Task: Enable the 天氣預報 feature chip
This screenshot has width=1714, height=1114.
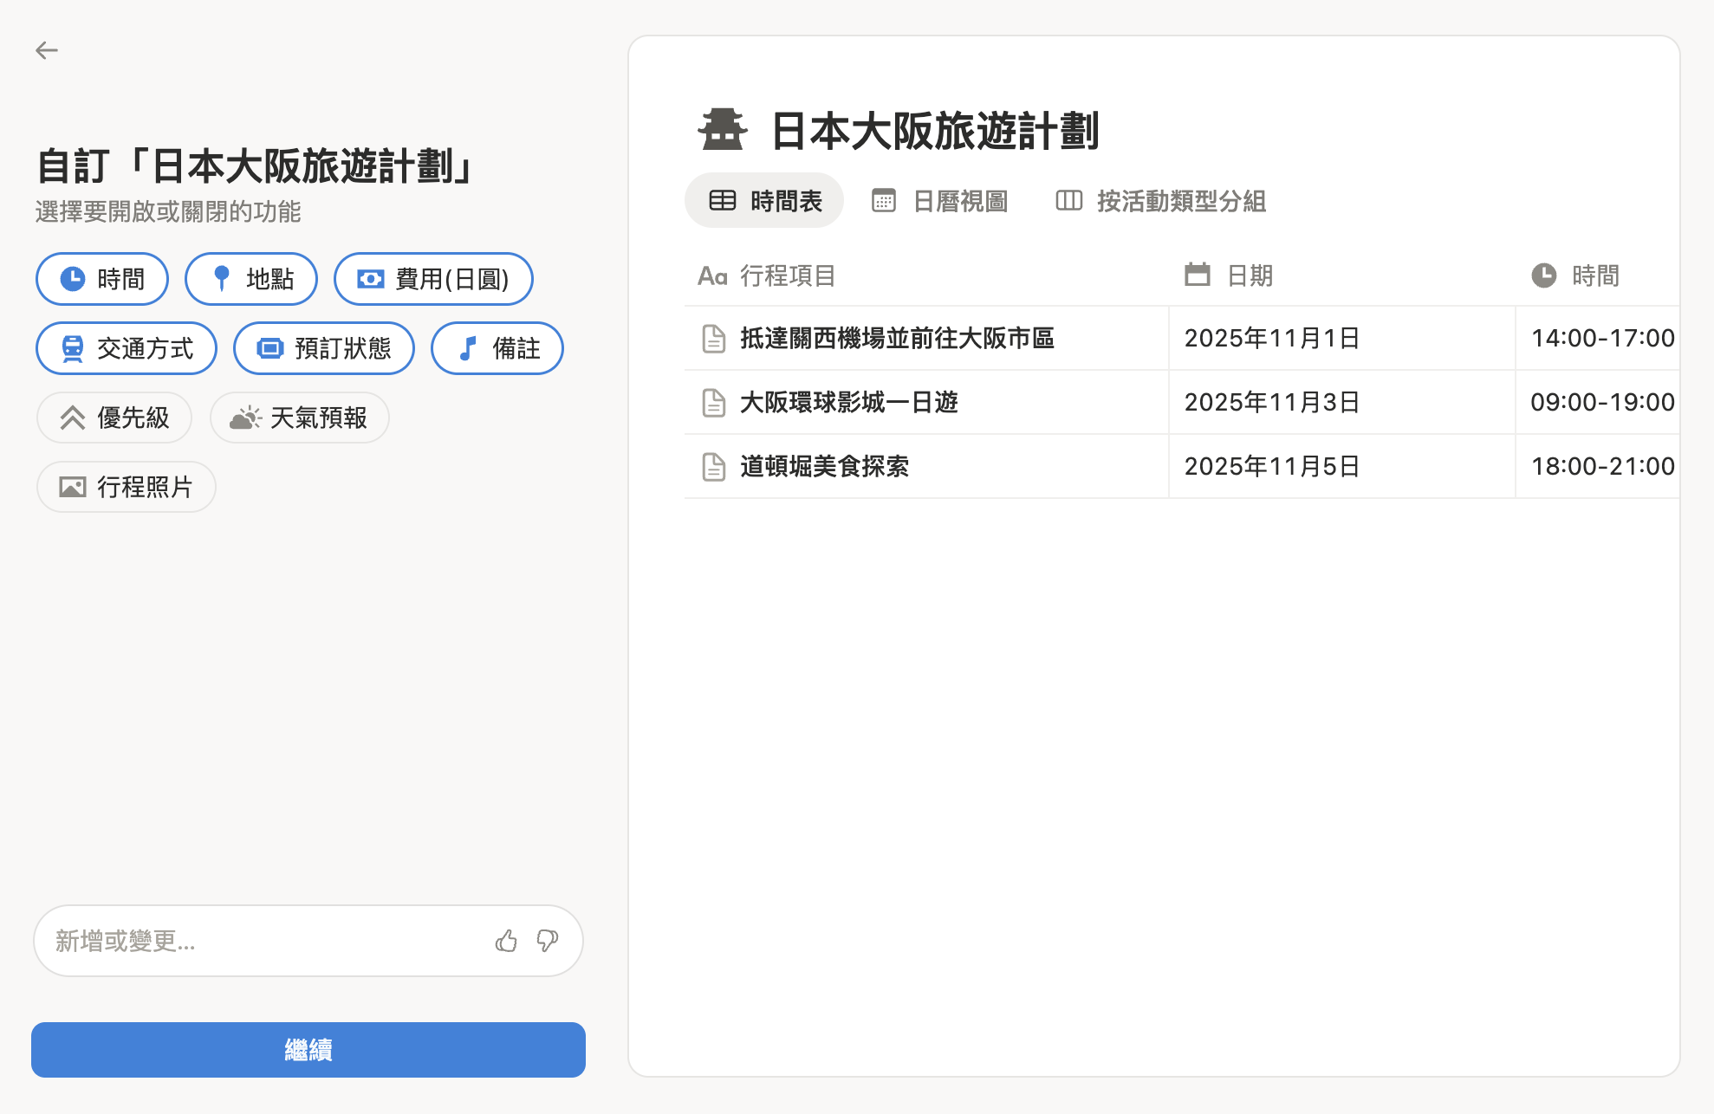Action: coord(300,418)
